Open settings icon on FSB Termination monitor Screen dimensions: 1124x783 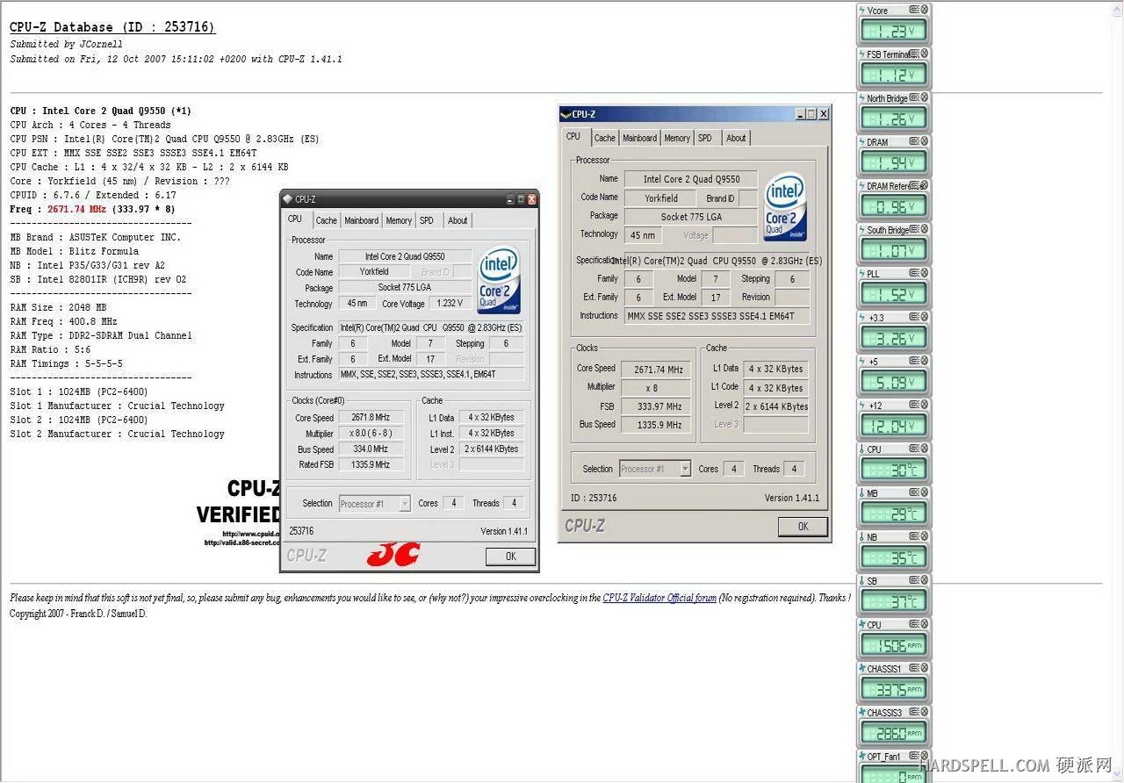tap(914, 53)
